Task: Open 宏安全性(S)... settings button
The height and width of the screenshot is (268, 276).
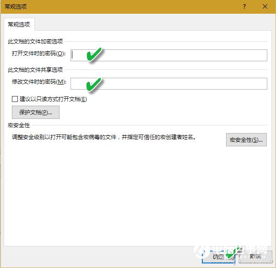Action: (x=246, y=140)
